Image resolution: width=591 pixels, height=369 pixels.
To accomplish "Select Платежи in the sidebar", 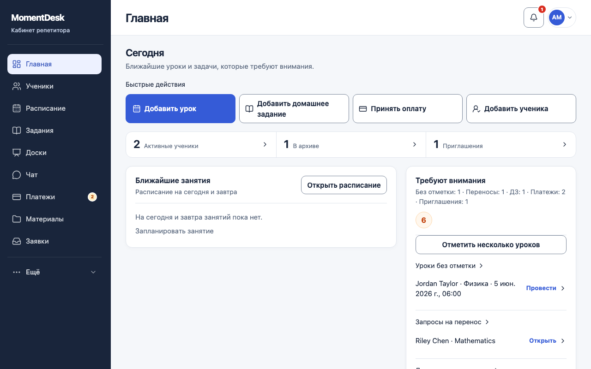I will click(54, 197).
